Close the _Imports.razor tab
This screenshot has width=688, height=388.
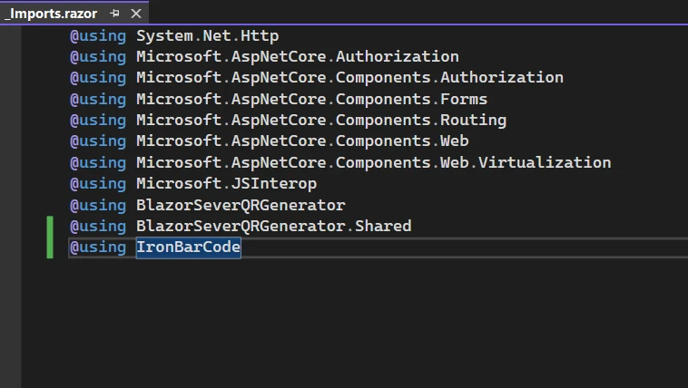point(136,15)
